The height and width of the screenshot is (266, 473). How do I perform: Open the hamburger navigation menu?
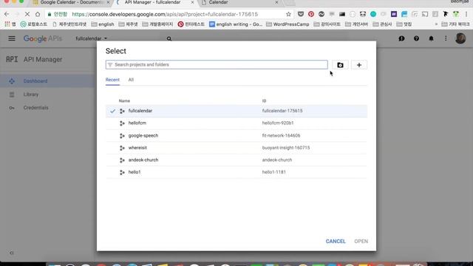[x=12, y=38]
